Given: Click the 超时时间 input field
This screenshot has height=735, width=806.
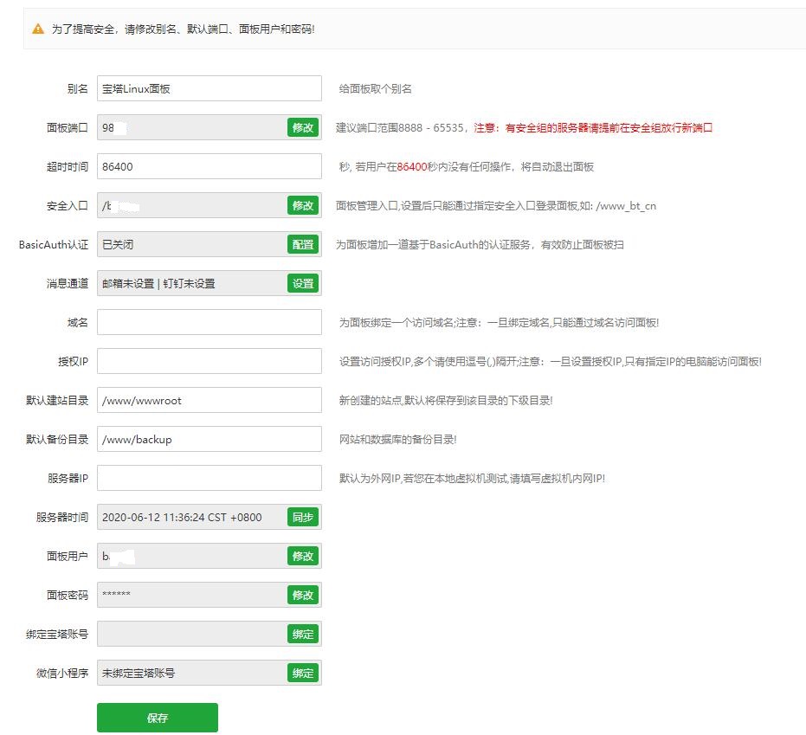Looking at the screenshot, I should coord(209,166).
